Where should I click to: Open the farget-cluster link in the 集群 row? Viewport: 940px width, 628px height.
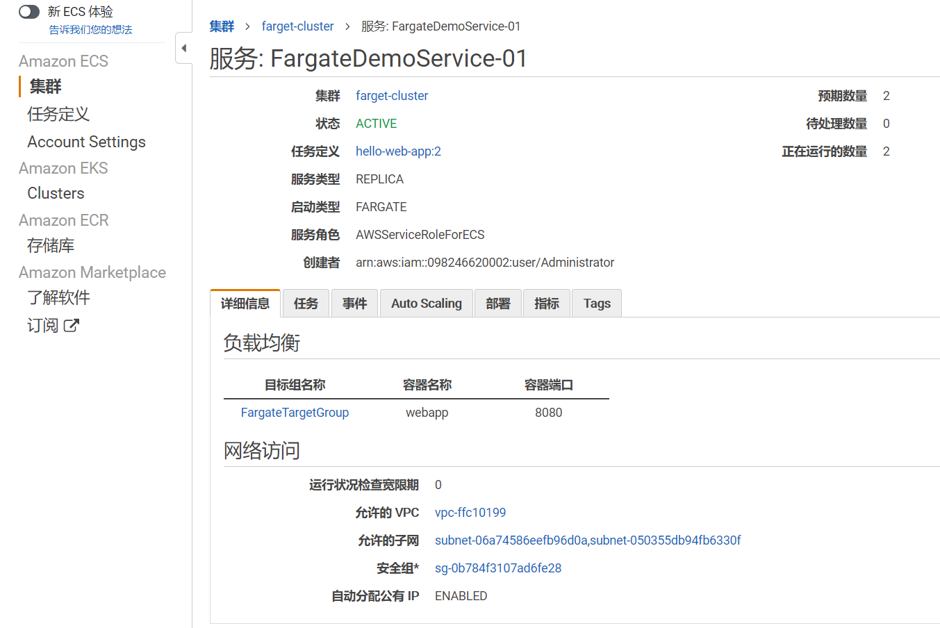392,96
